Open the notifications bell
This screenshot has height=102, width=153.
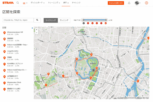coord(129,3)
